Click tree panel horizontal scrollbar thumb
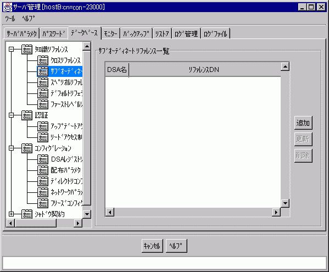 pyautogui.click(x=36, y=223)
